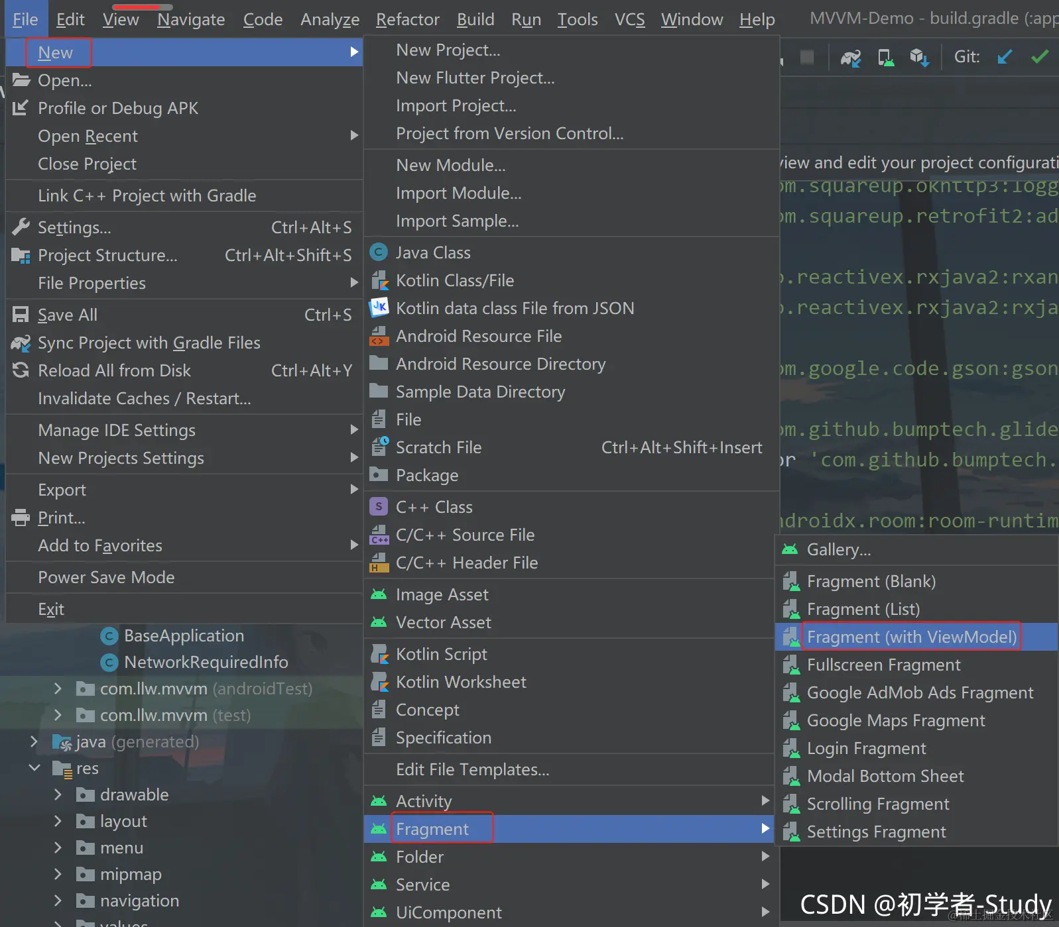Expand the java (generated) tree node
Viewport: 1059px width, 927px height.
point(34,741)
